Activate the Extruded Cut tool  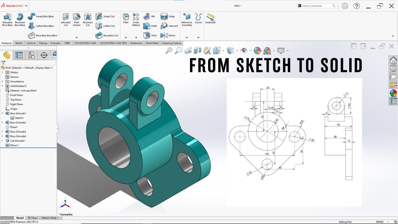pyautogui.click(x=66, y=20)
